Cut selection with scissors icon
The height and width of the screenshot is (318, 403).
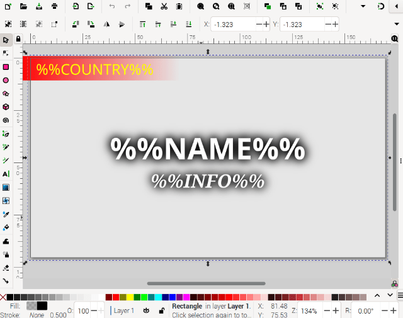click(164, 6)
